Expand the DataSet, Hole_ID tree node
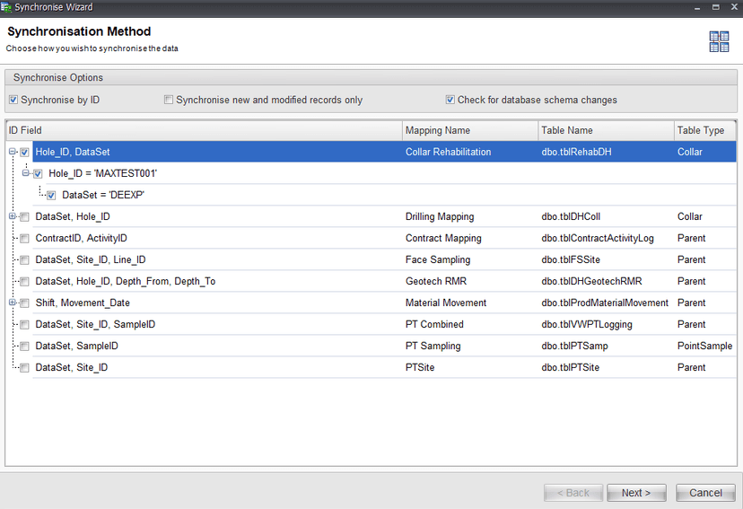Viewport: 743px width, 509px height. coord(13,216)
